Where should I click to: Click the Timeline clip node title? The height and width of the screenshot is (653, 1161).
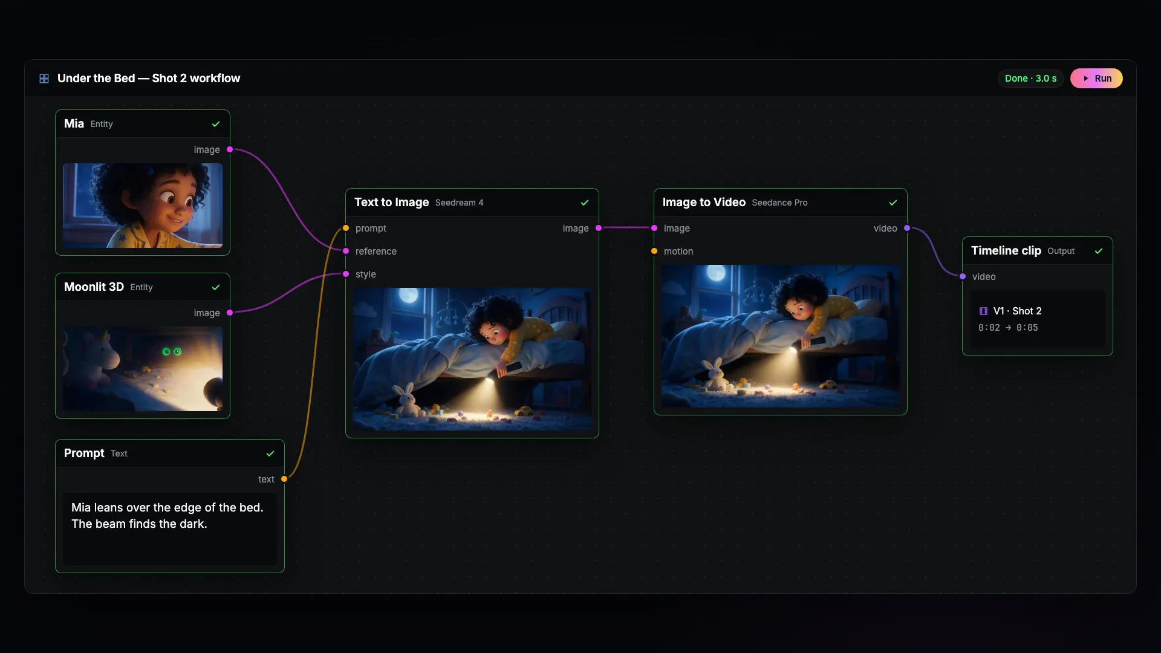1006,251
